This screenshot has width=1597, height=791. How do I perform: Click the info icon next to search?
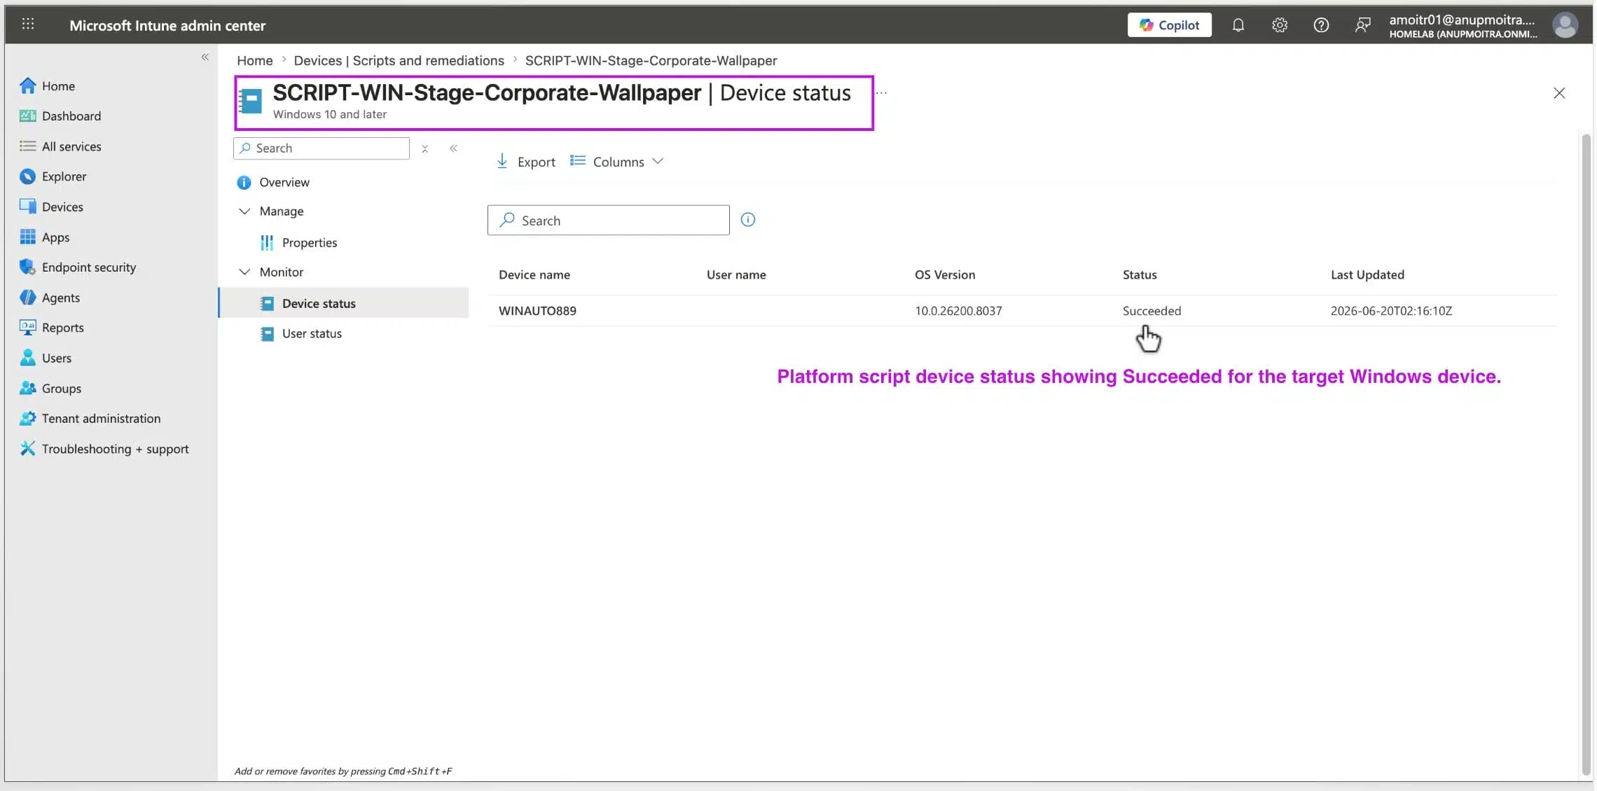tap(747, 220)
